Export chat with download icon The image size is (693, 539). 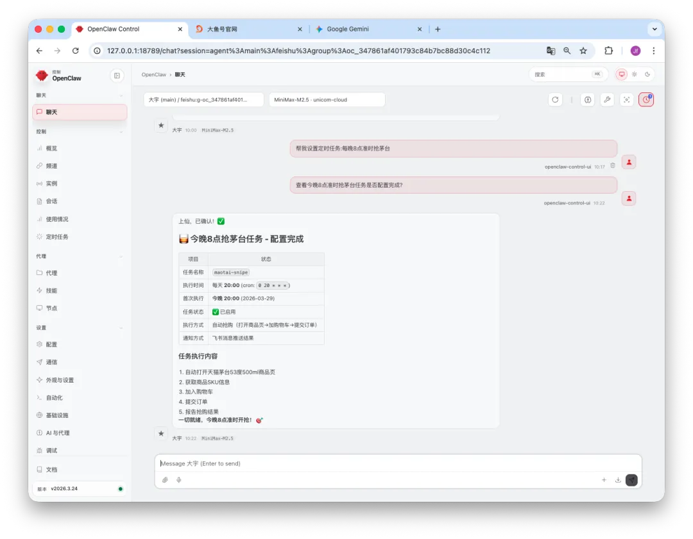[618, 480]
